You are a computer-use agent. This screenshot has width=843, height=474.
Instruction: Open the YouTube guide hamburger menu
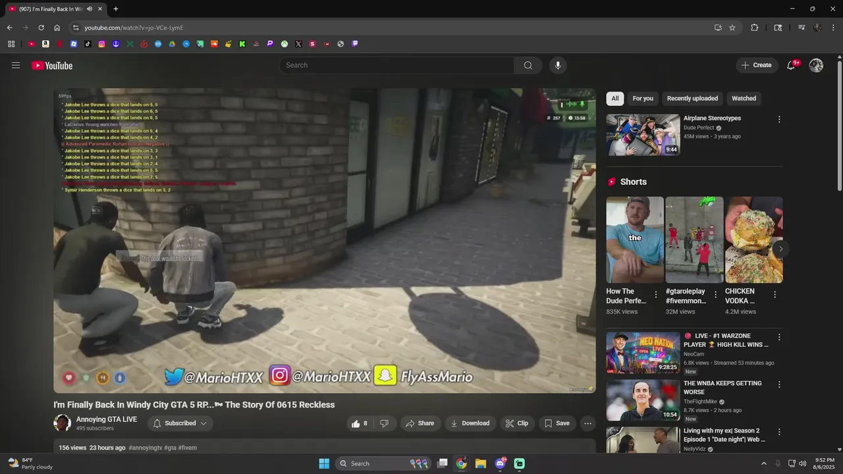tap(16, 65)
